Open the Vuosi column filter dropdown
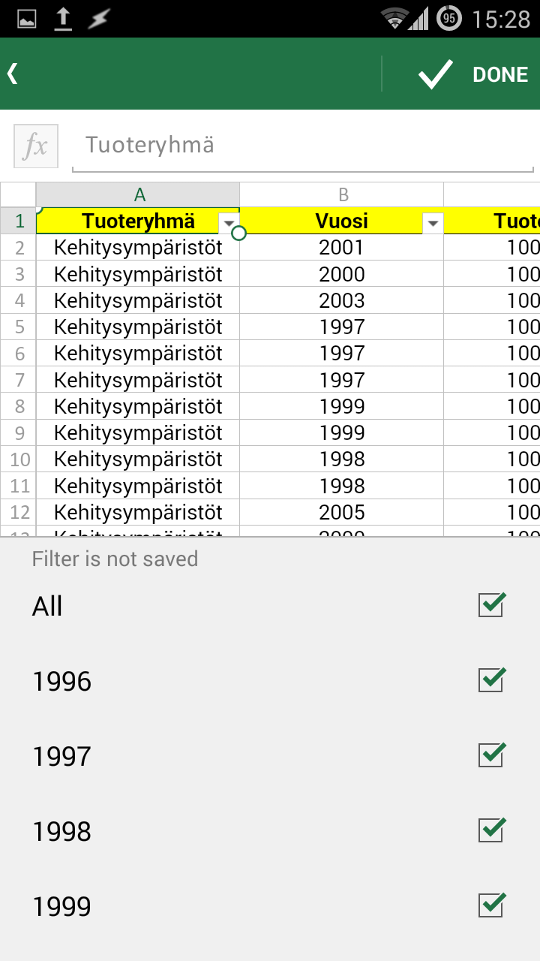This screenshot has width=540, height=961. pos(433,223)
